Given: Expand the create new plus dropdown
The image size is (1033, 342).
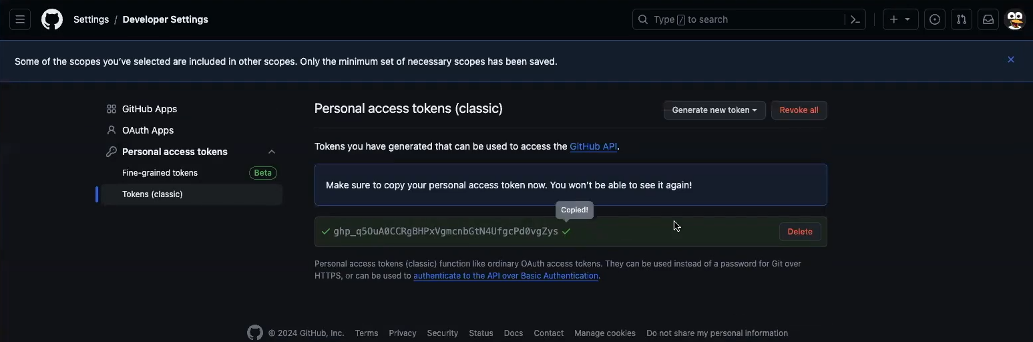Looking at the screenshot, I should pyautogui.click(x=900, y=19).
